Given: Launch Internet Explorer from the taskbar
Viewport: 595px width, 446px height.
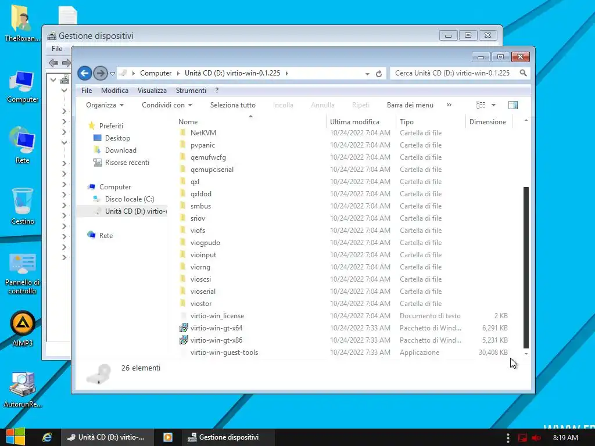Looking at the screenshot, I should (x=46, y=437).
